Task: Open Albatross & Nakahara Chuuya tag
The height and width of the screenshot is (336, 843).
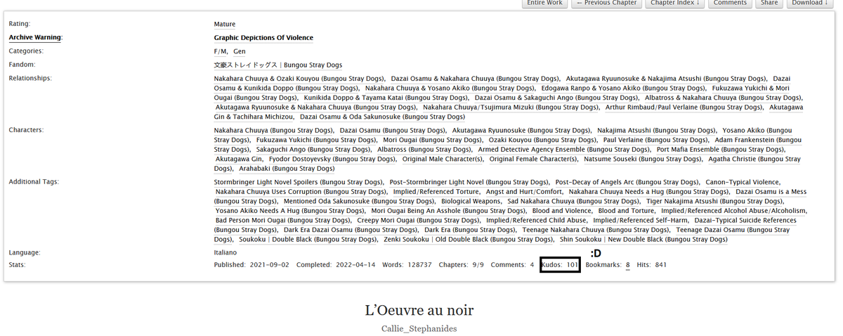Action: coord(724,98)
